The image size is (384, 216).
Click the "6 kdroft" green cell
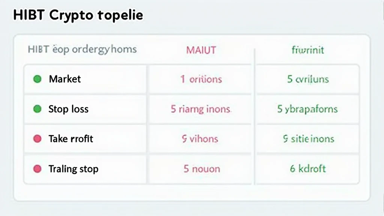[x=307, y=169]
